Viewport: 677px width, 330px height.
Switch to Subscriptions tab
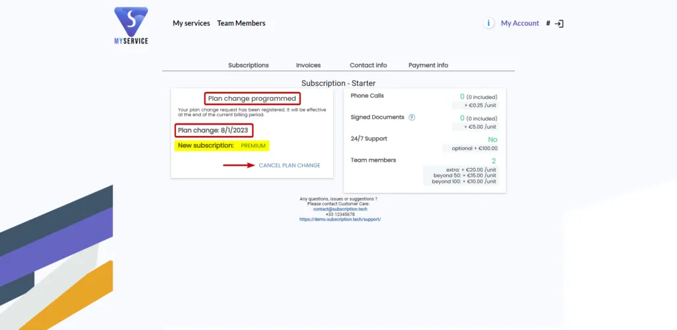[x=249, y=65]
